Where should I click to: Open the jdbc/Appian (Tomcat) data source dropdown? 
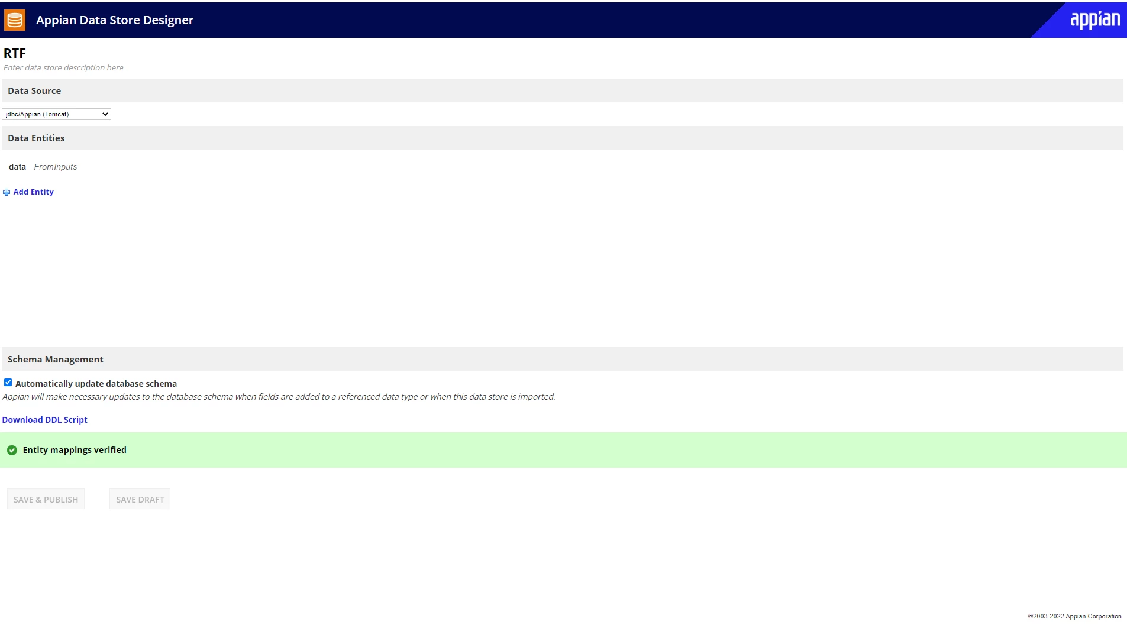coord(56,114)
